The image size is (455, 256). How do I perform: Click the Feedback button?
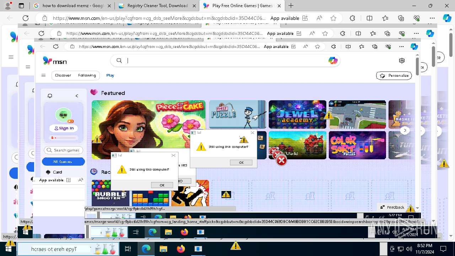(392, 207)
